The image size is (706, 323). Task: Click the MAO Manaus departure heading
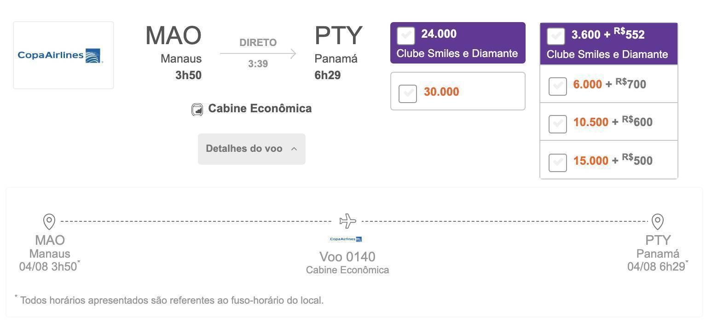(174, 44)
